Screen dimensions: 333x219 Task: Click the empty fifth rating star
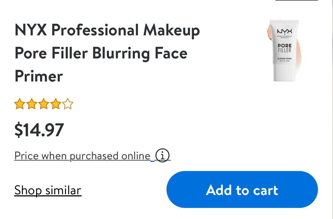(68, 104)
